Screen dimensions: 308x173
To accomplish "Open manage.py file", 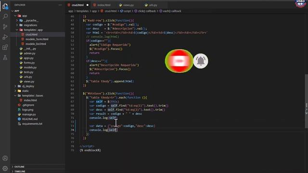I will point(29,114).
